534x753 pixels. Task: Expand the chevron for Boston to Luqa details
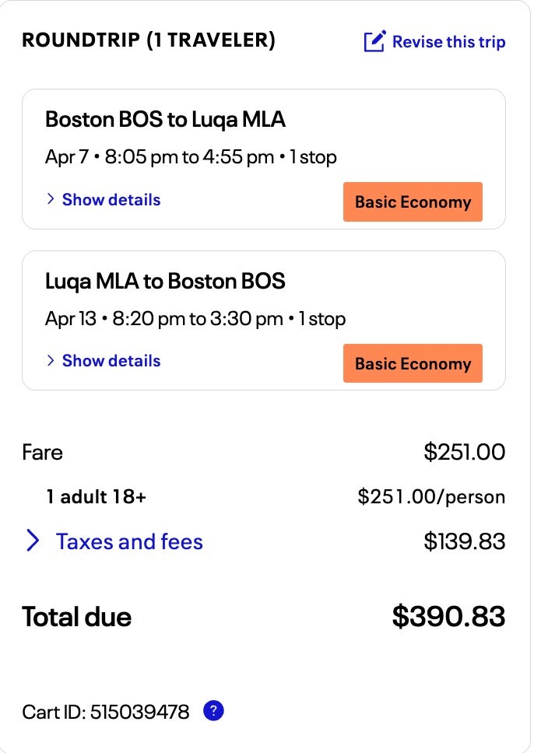[51, 199]
